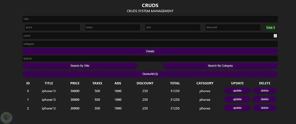The width and height of the screenshot is (296, 124).
Task: Focus the price input field
Action: click(x=52, y=27)
